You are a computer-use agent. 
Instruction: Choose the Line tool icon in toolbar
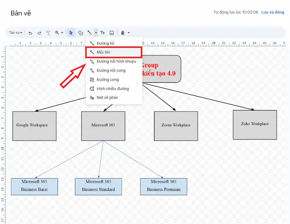click(x=89, y=33)
